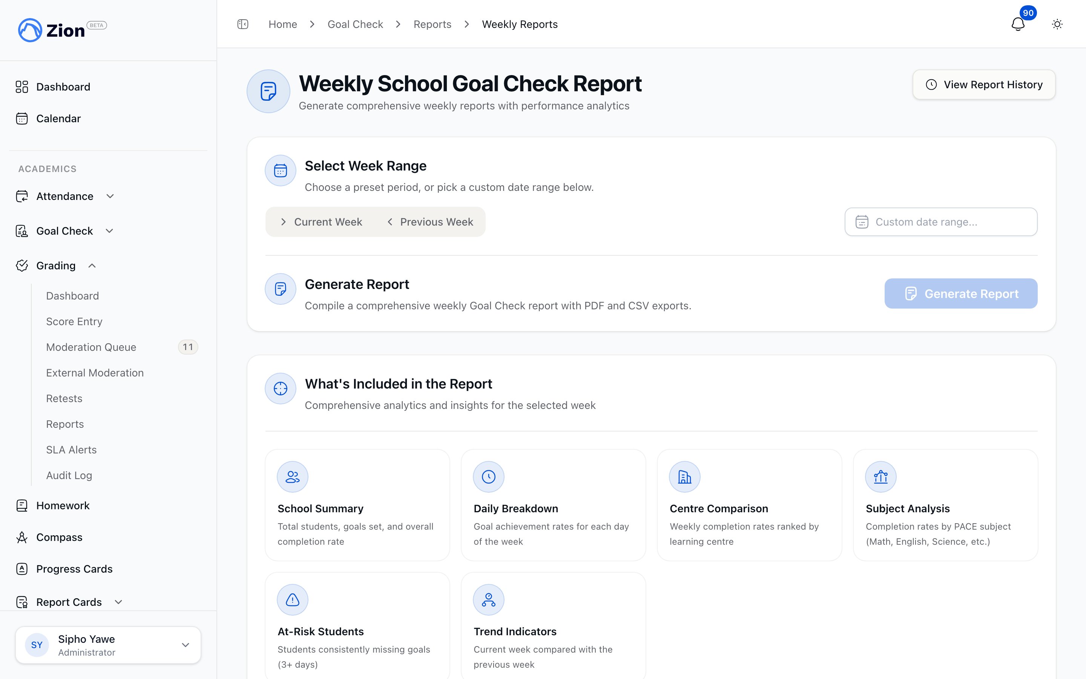Click the At-Risk Students warning icon
The width and height of the screenshot is (1086, 679).
(293, 600)
